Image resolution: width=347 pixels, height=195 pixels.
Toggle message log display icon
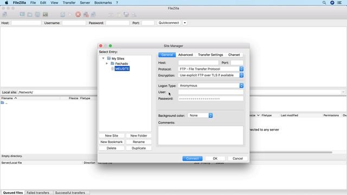22,15
